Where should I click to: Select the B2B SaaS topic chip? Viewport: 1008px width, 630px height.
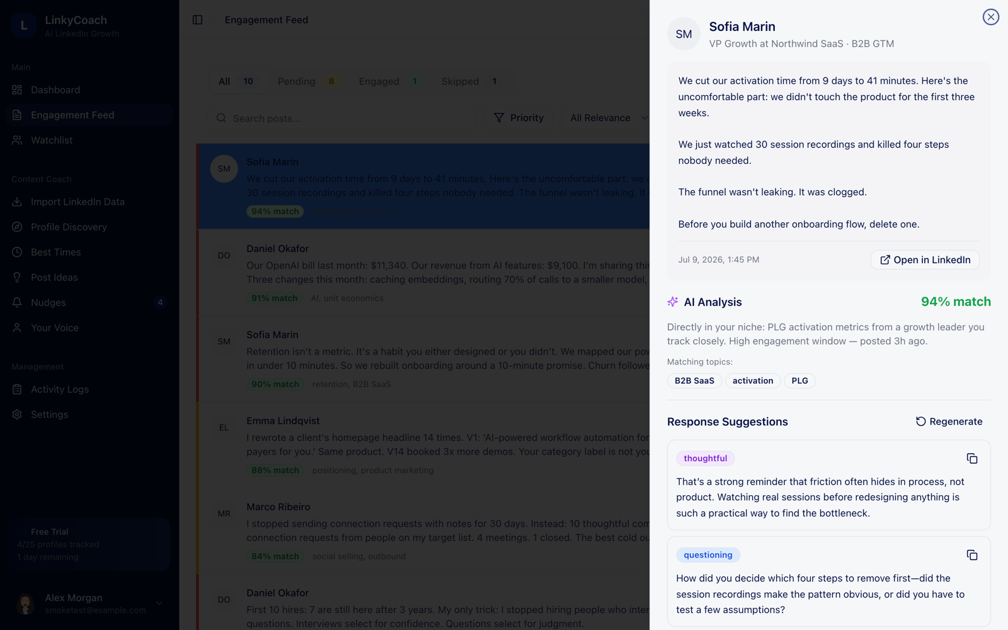[x=694, y=381]
